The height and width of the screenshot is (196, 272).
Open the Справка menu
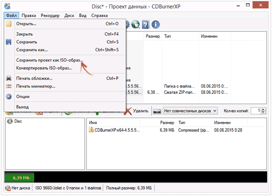[x=100, y=15]
